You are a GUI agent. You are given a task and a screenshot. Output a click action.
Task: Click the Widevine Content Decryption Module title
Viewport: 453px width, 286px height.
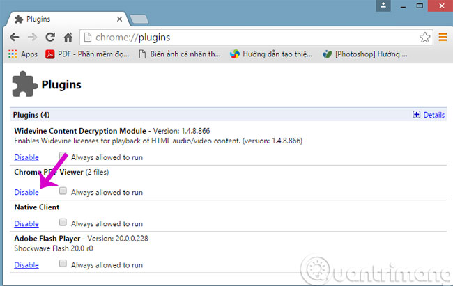point(80,131)
